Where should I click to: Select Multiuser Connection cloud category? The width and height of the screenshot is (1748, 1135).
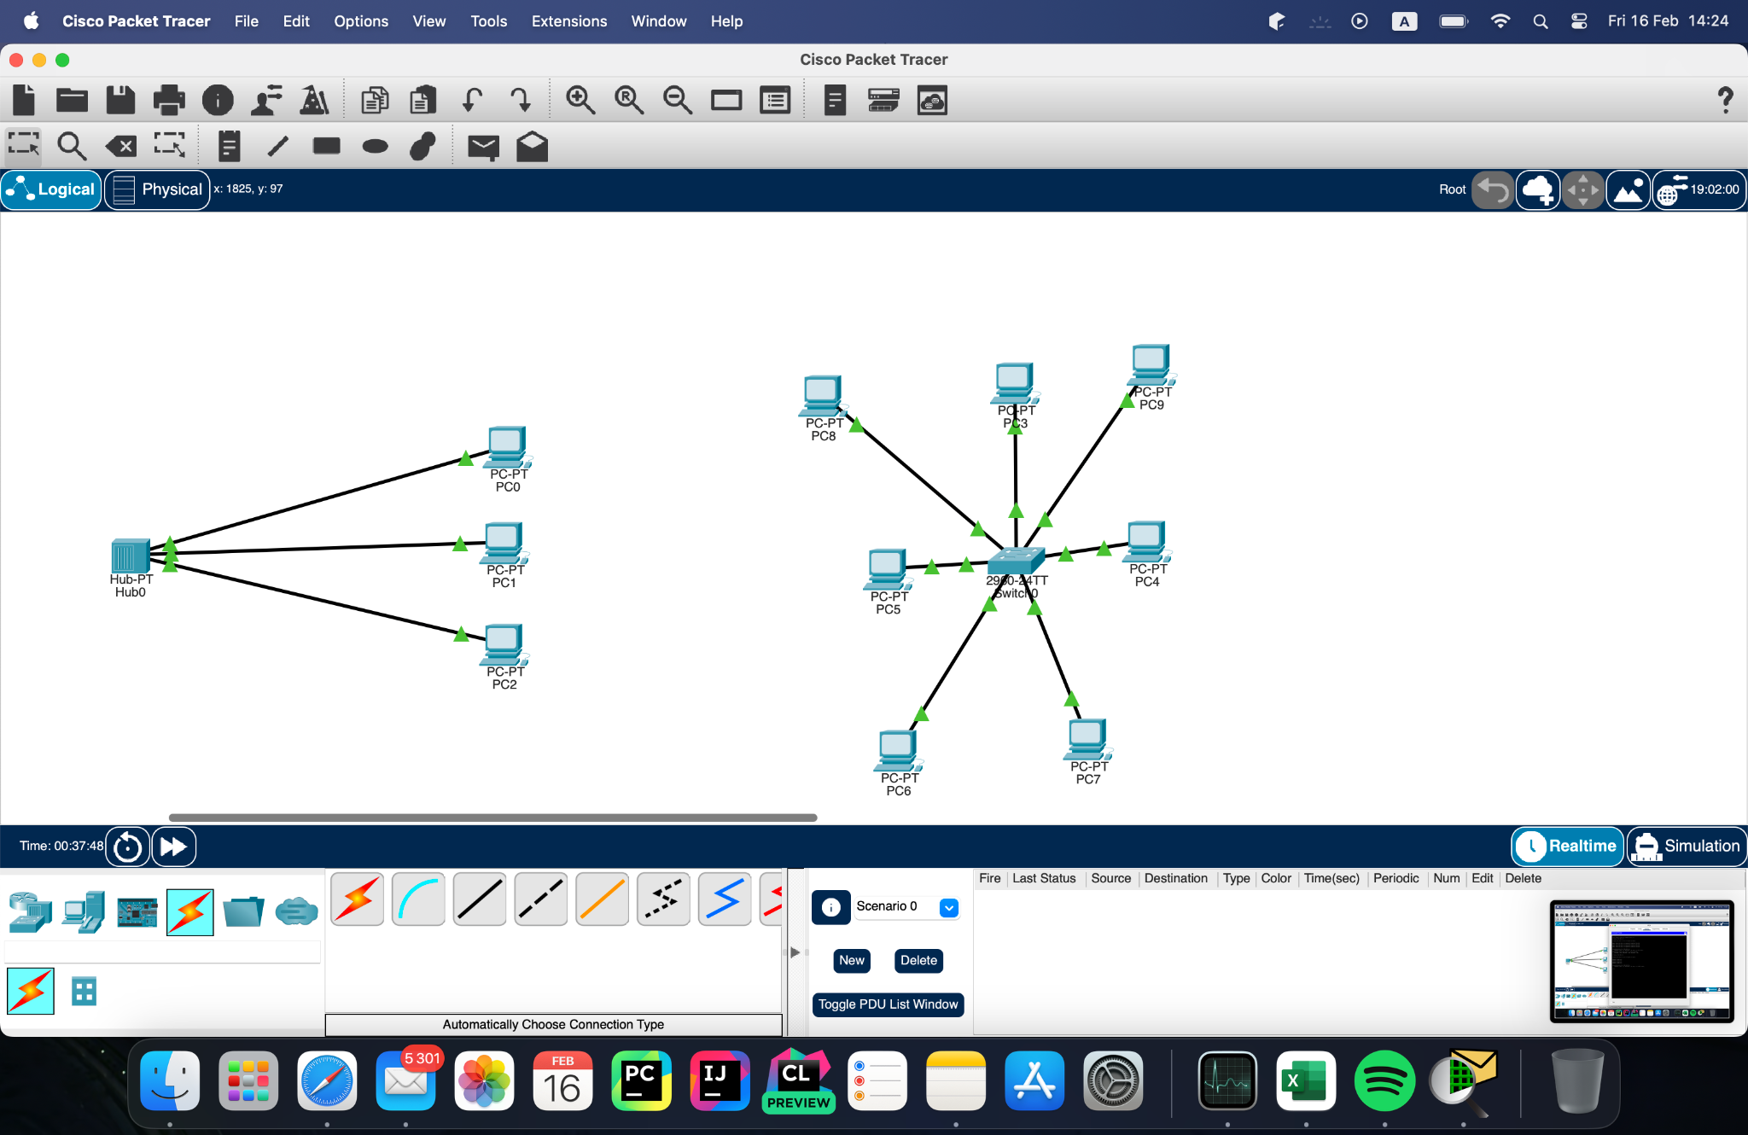tap(296, 911)
